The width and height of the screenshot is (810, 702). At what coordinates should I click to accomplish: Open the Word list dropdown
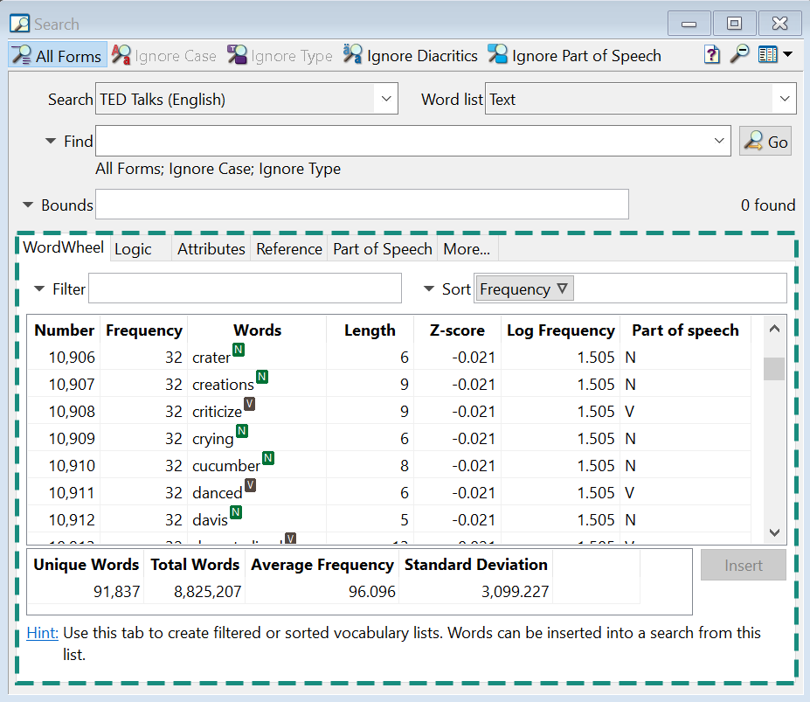click(x=784, y=100)
